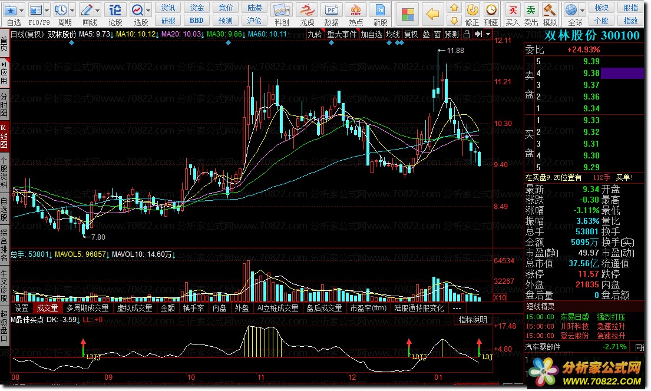Select the 画线 drawing pencil tool
The image size is (651, 391).
tap(87, 10)
